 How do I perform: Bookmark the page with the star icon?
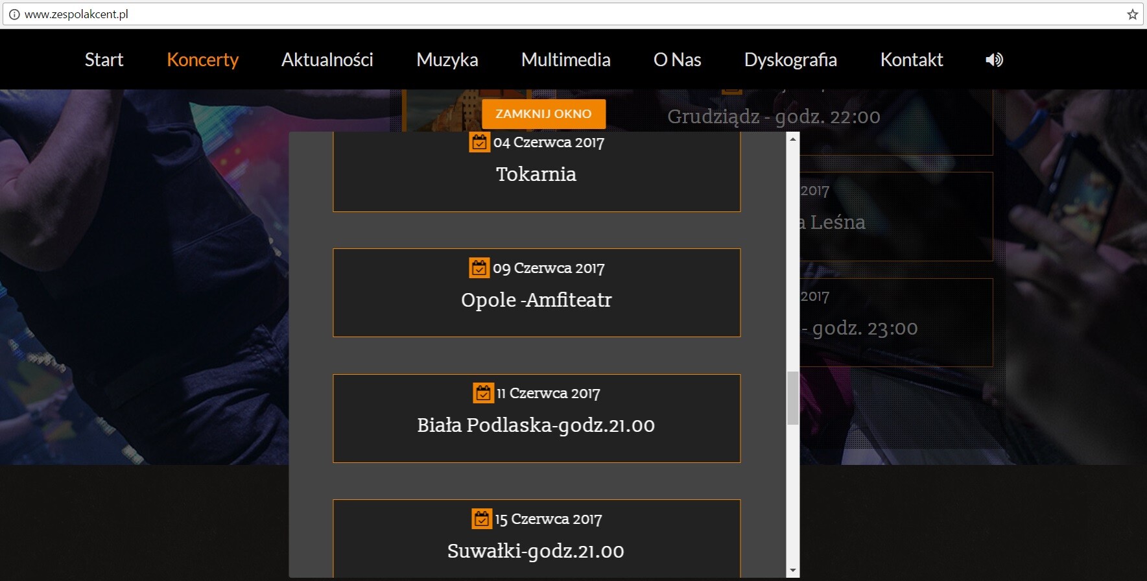pos(1132,14)
